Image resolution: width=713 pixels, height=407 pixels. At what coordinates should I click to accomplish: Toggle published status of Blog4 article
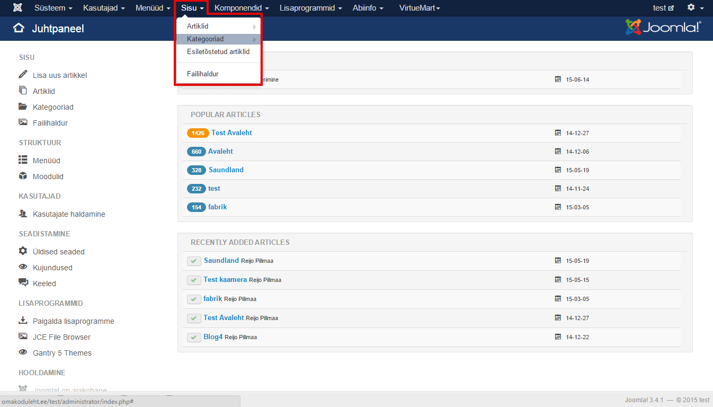(194, 337)
